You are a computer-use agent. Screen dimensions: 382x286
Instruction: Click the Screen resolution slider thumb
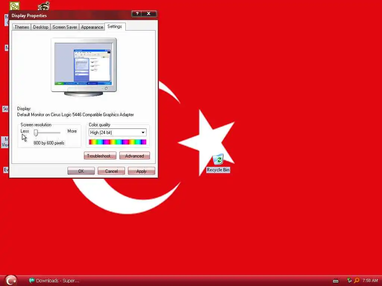click(x=36, y=133)
